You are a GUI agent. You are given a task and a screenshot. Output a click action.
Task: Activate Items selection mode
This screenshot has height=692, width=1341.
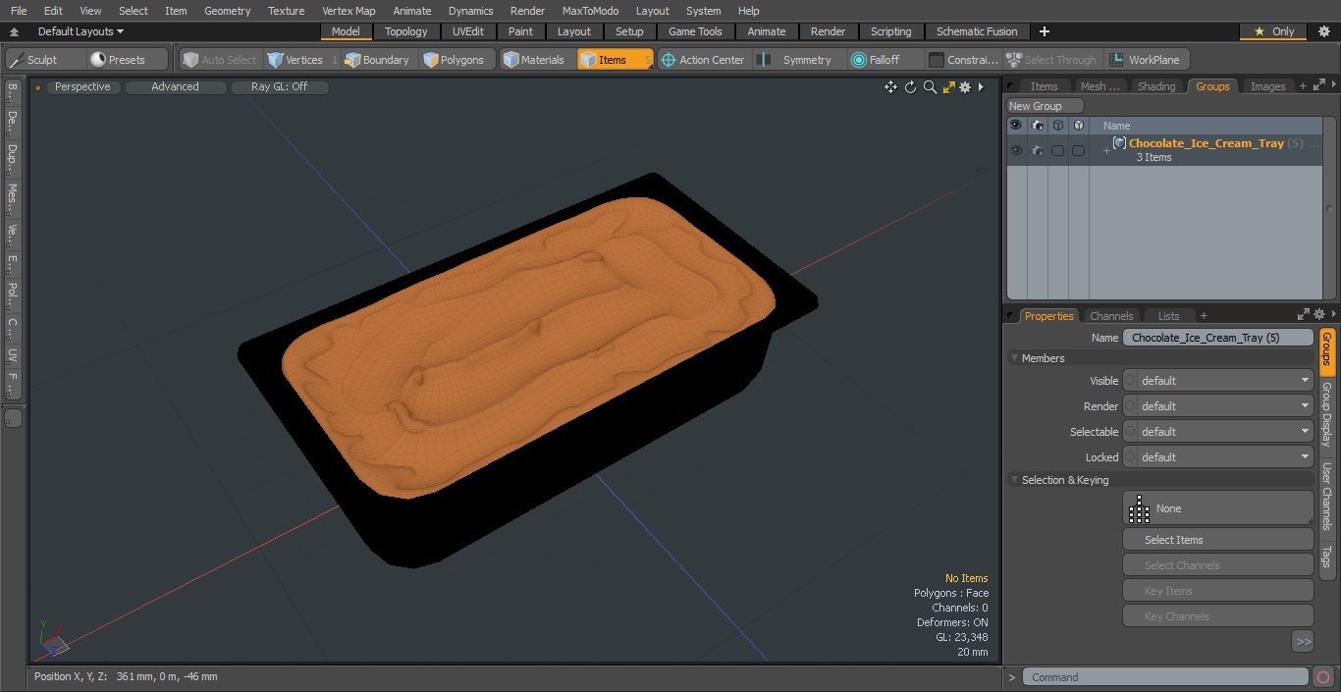click(615, 60)
